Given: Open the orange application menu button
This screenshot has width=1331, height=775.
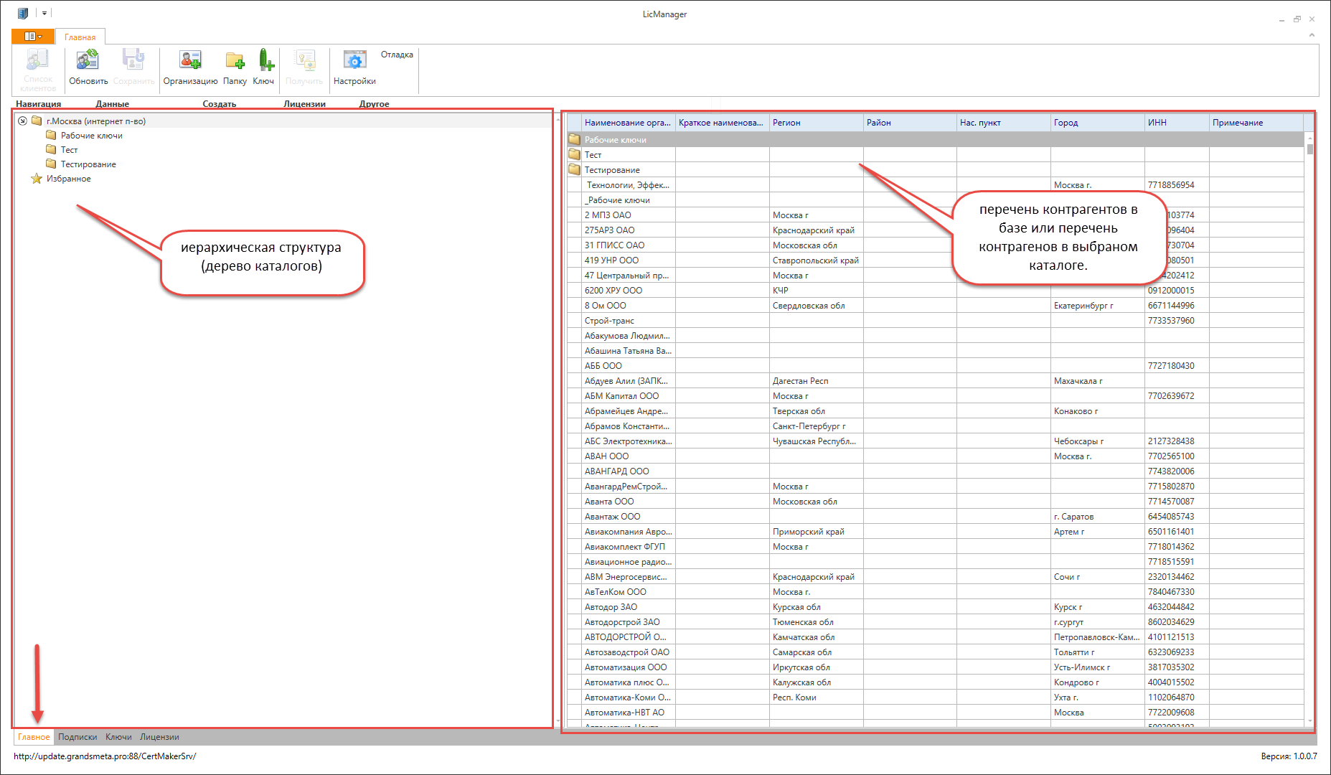Looking at the screenshot, I should (33, 36).
